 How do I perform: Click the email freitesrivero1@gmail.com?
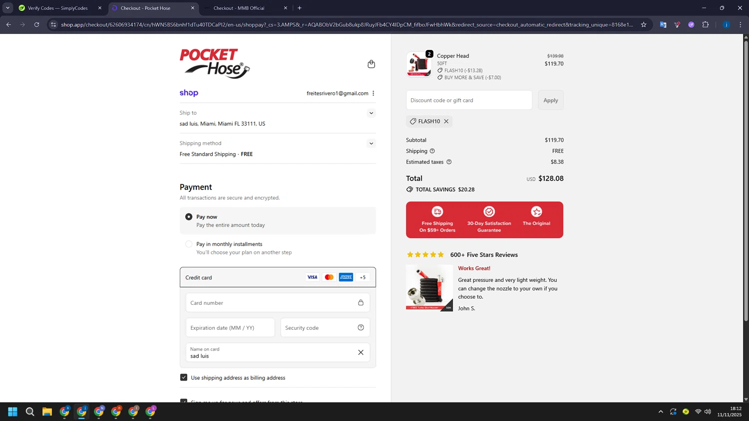[338, 93]
